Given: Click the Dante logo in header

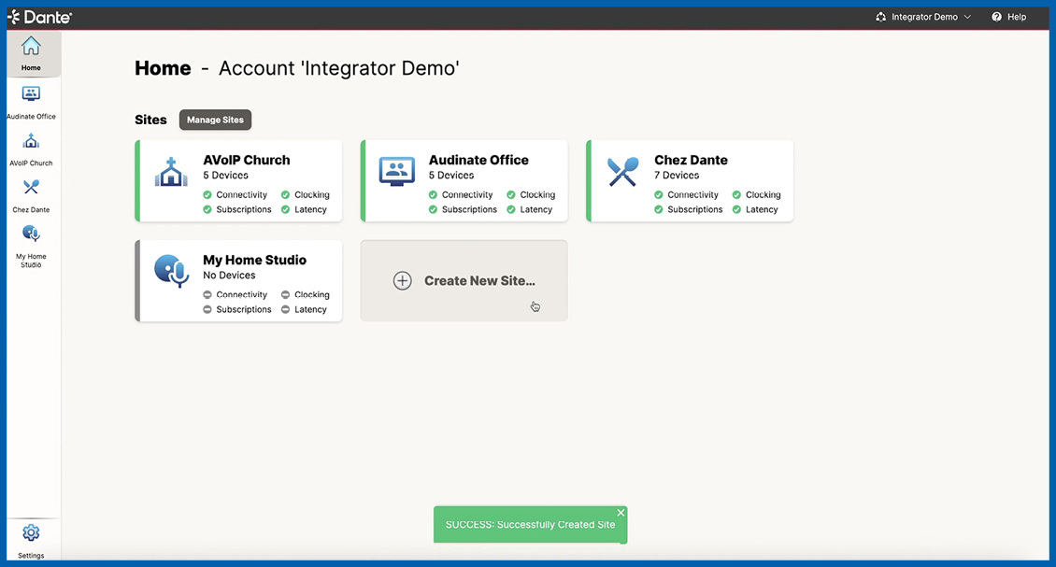Looking at the screenshot, I should pyautogui.click(x=40, y=17).
